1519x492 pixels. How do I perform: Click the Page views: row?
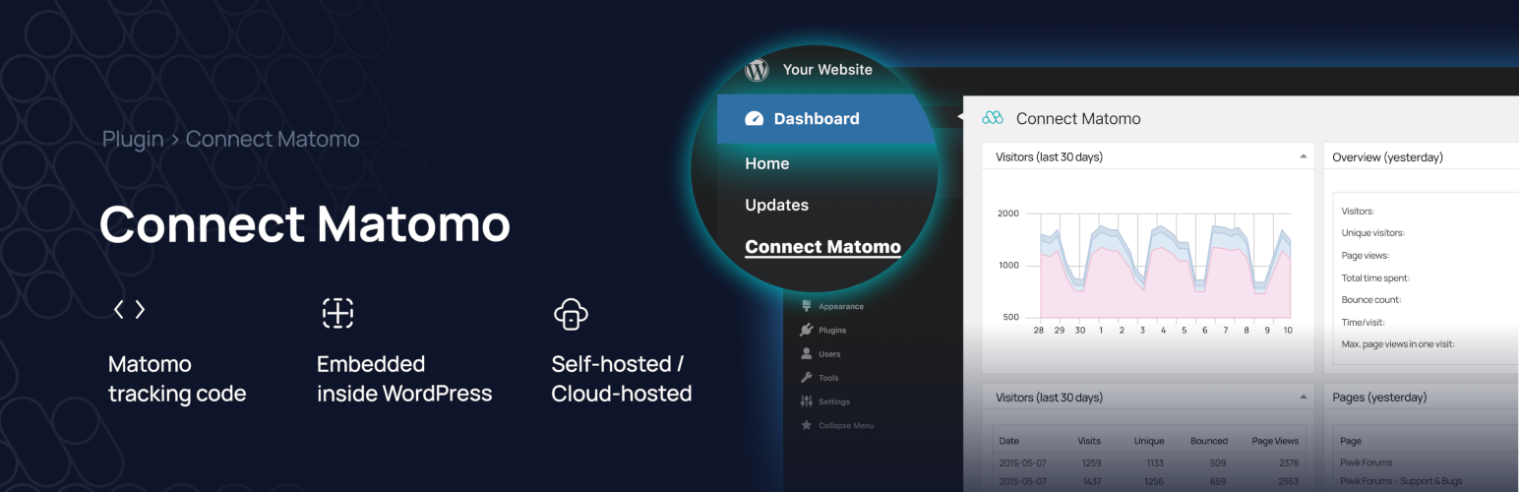[x=1366, y=256]
